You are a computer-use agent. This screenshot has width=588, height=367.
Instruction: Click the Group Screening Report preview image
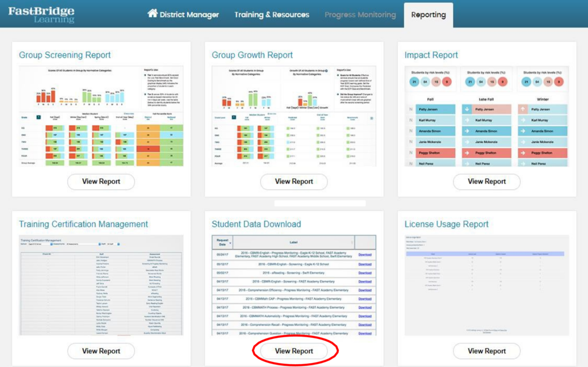[x=101, y=115]
